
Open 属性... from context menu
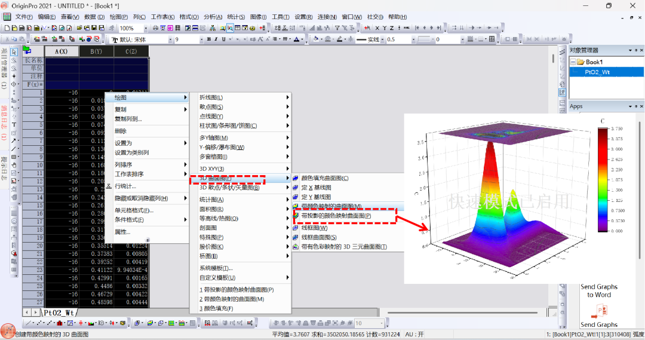point(147,232)
